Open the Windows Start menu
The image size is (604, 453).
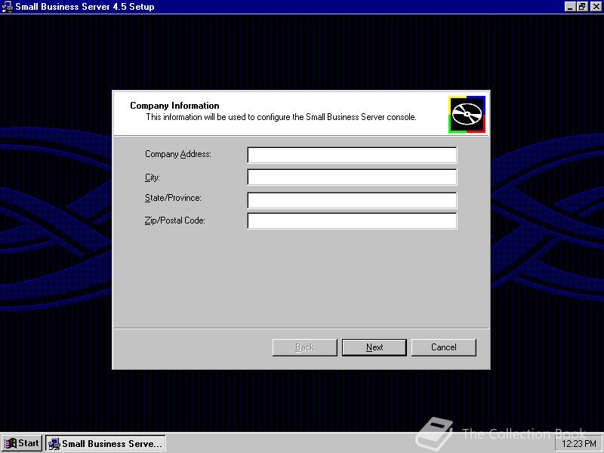coord(22,443)
